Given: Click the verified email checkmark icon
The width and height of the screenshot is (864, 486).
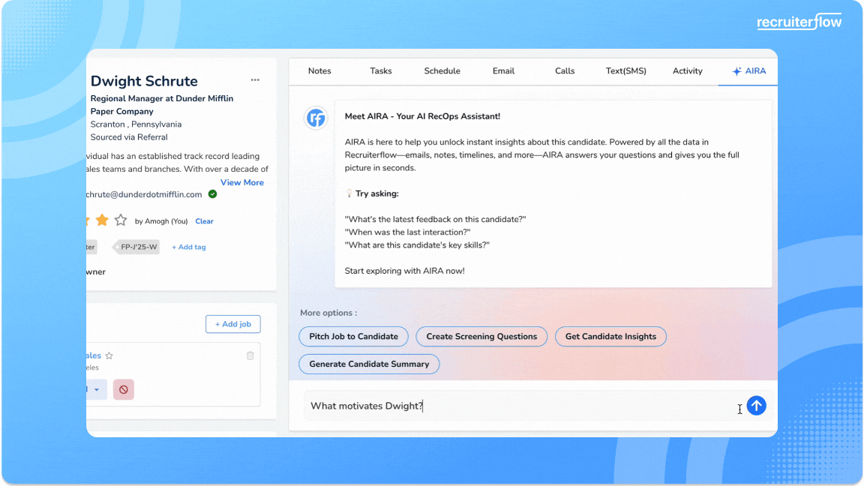Looking at the screenshot, I should point(213,194).
